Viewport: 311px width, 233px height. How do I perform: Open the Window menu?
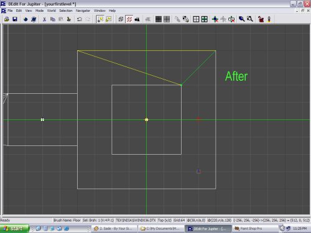click(100, 11)
